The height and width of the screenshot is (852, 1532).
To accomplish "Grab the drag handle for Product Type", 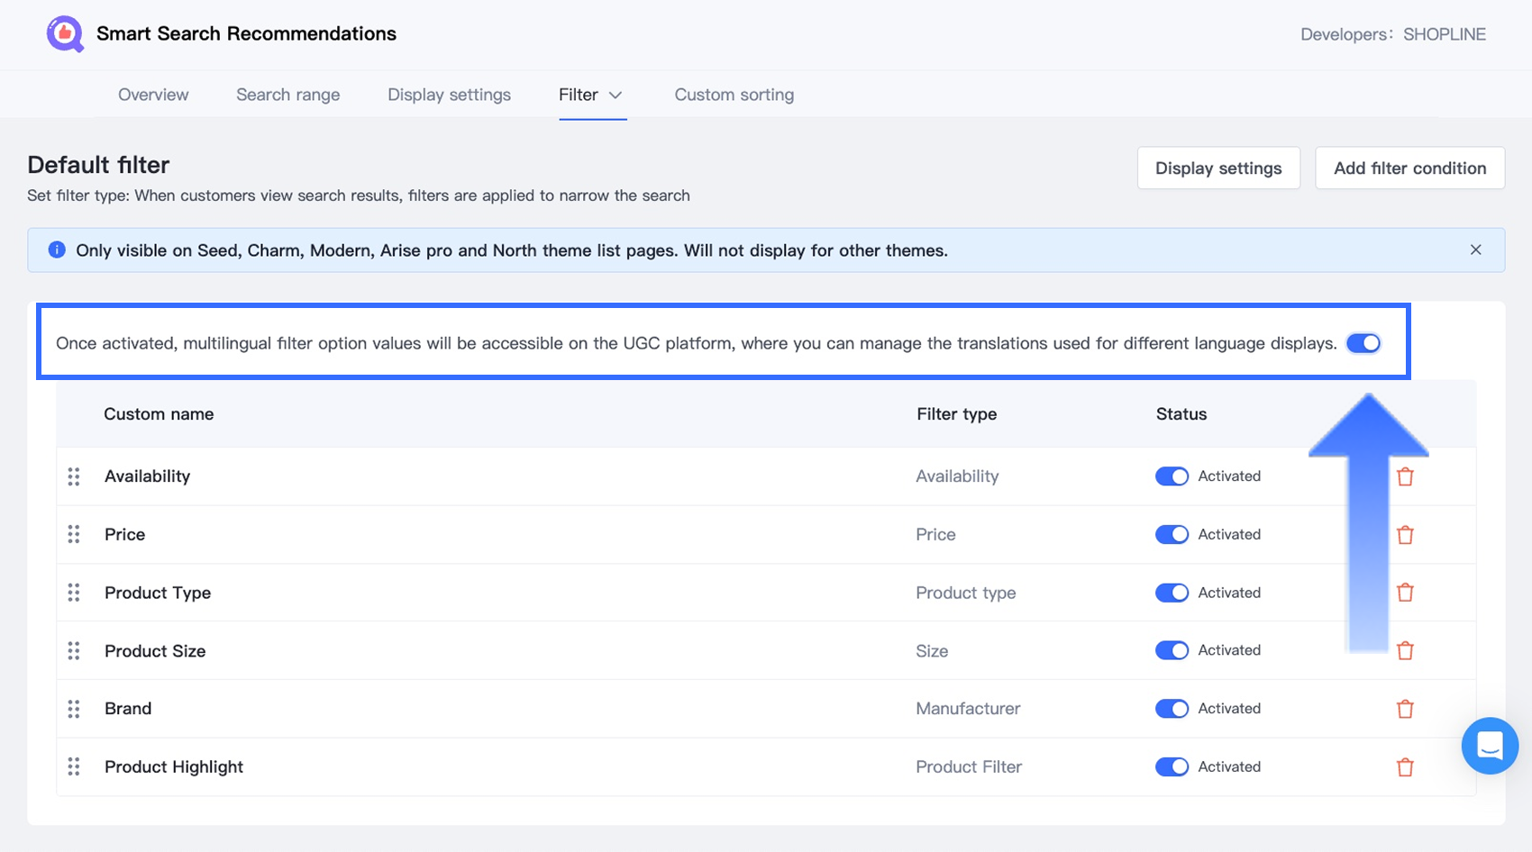I will 74,593.
